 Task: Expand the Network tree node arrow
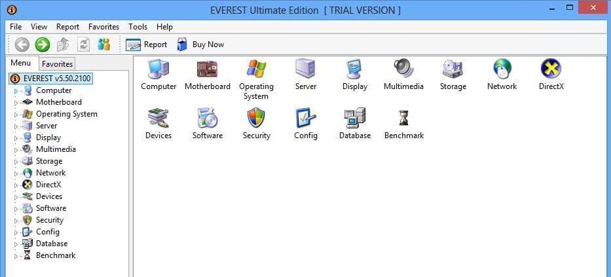point(16,174)
